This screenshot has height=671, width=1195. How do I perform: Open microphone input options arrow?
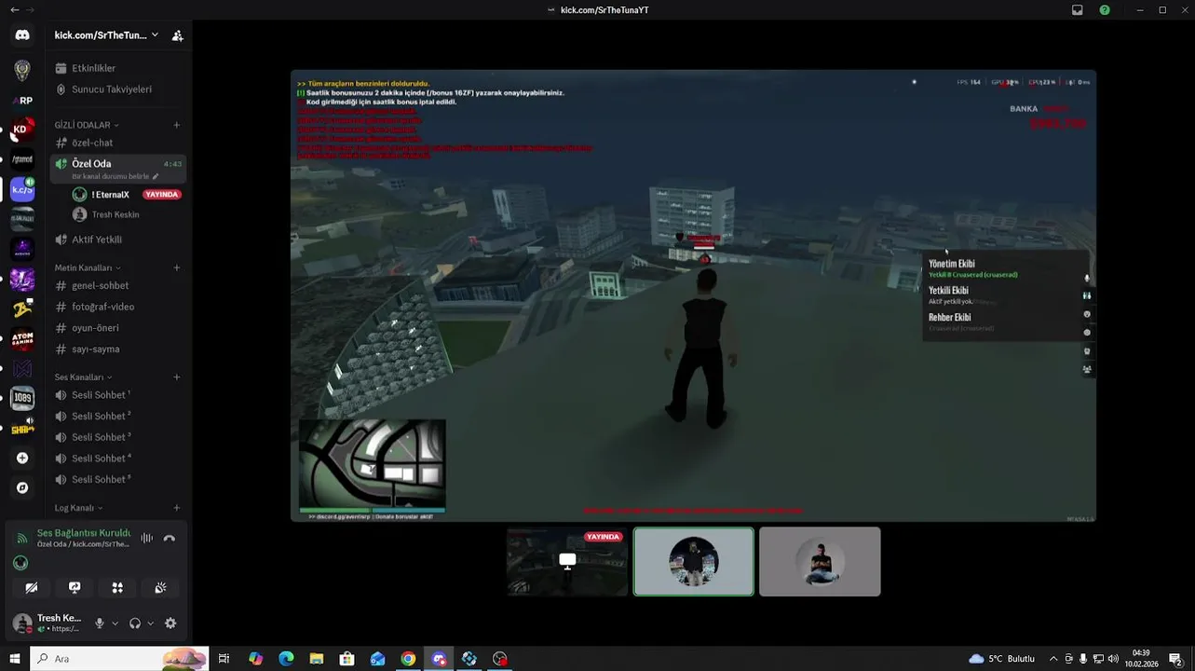coord(115,623)
